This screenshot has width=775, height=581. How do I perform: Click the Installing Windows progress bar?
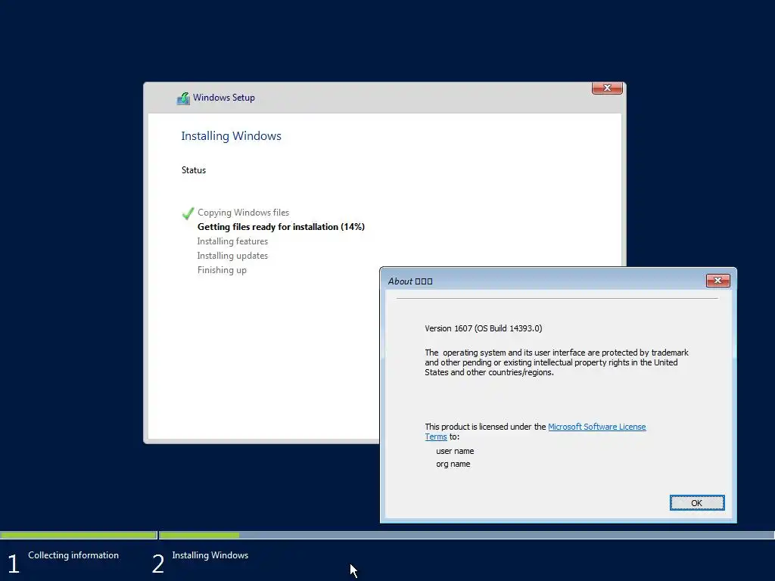click(x=466, y=535)
